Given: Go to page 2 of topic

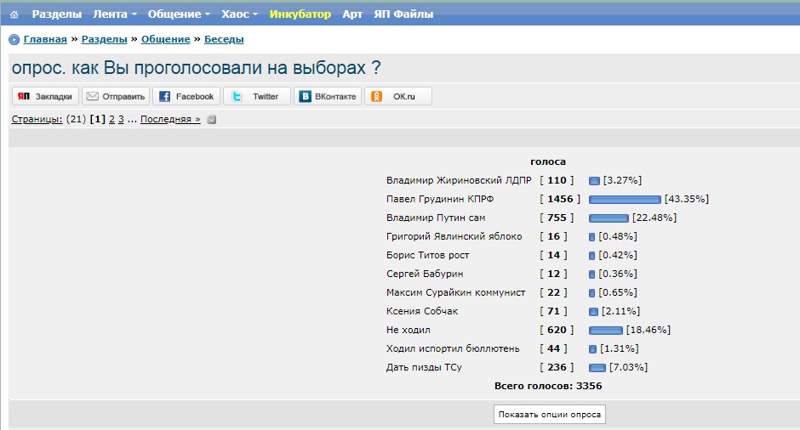Looking at the screenshot, I should click(x=111, y=119).
